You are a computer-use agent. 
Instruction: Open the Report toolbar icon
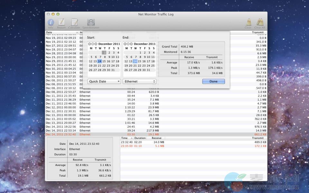61,23
